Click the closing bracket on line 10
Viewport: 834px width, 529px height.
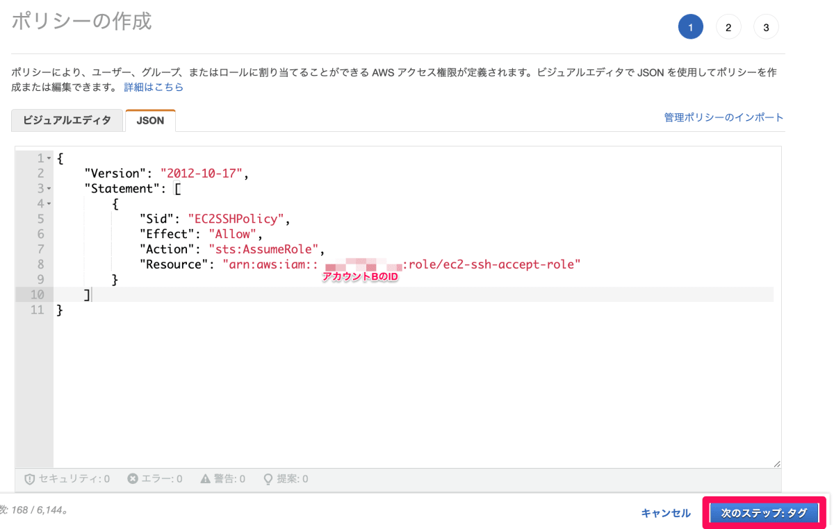pos(87,295)
